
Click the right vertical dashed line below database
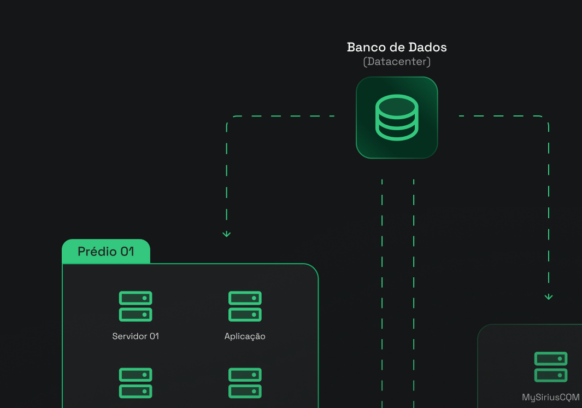[x=414, y=273]
